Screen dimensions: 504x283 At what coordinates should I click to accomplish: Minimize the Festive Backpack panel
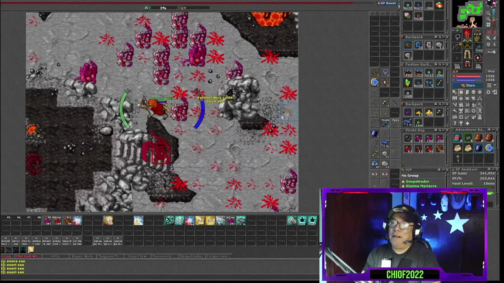[444, 64]
